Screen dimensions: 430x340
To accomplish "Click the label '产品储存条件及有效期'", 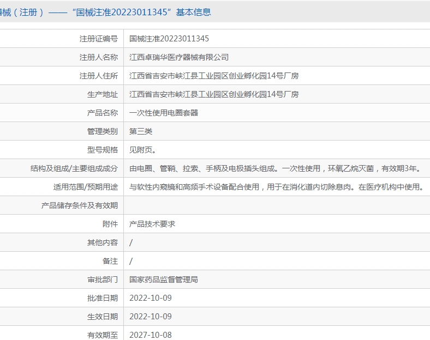I will click(x=80, y=205).
